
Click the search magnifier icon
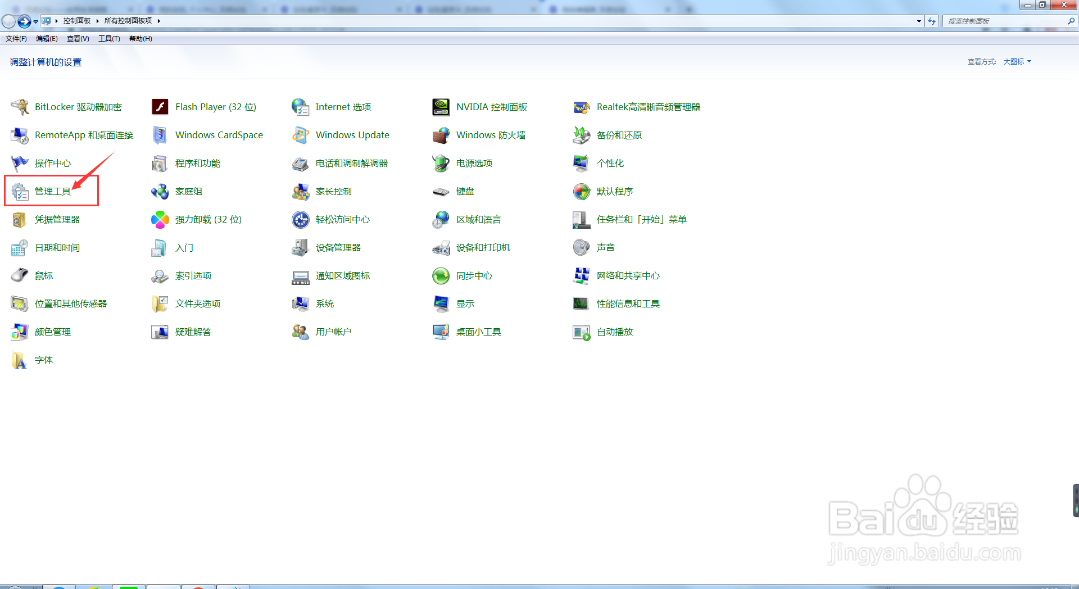[x=1071, y=21]
